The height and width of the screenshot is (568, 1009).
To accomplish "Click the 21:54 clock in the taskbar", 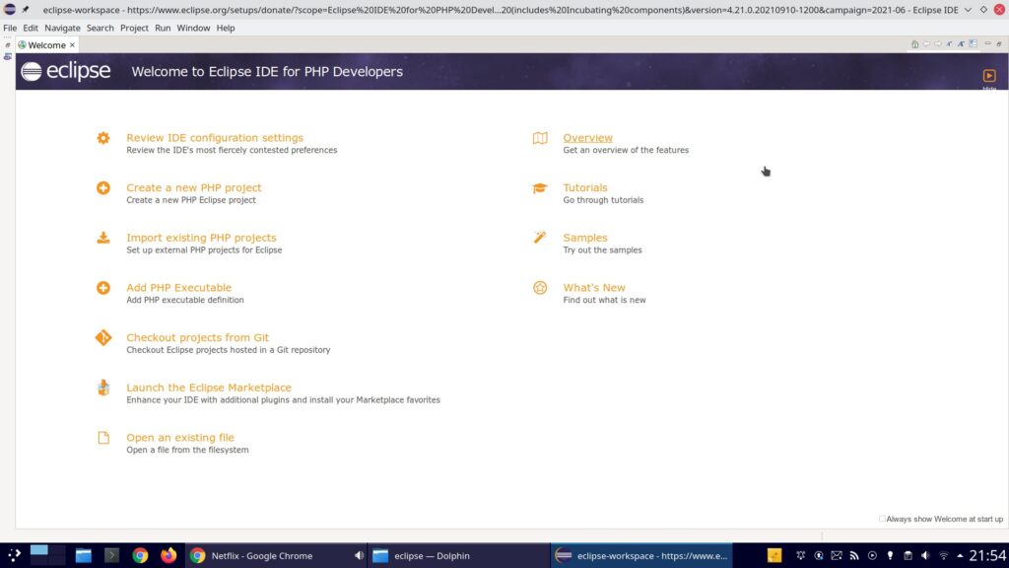I will tap(987, 555).
